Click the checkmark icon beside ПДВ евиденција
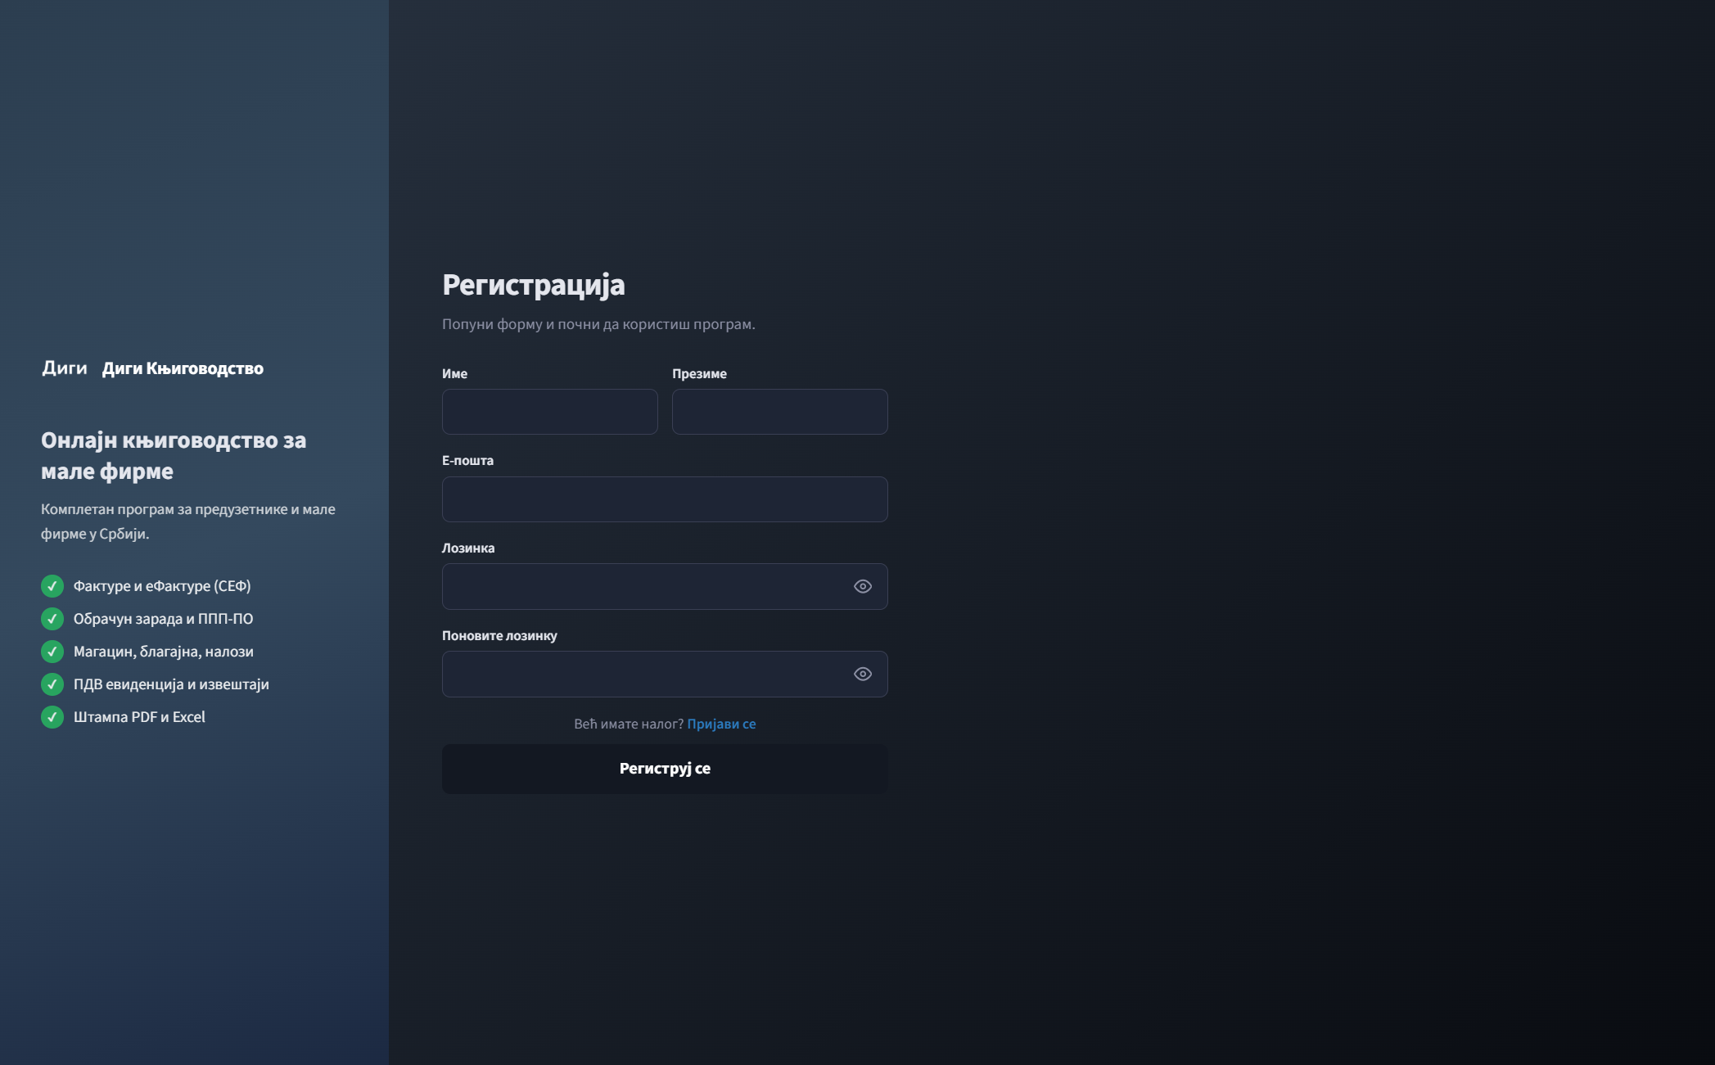Screen dimensions: 1715x1065 click(x=52, y=684)
